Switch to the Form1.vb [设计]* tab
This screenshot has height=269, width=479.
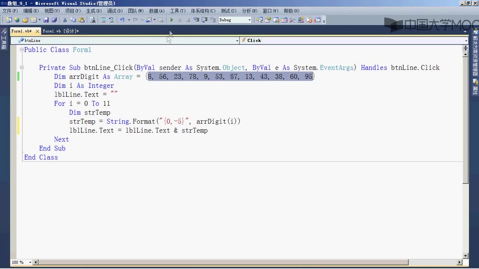[x=61, y=31]
